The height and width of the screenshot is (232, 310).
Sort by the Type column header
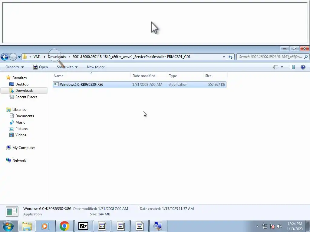[x=173, y=76]
